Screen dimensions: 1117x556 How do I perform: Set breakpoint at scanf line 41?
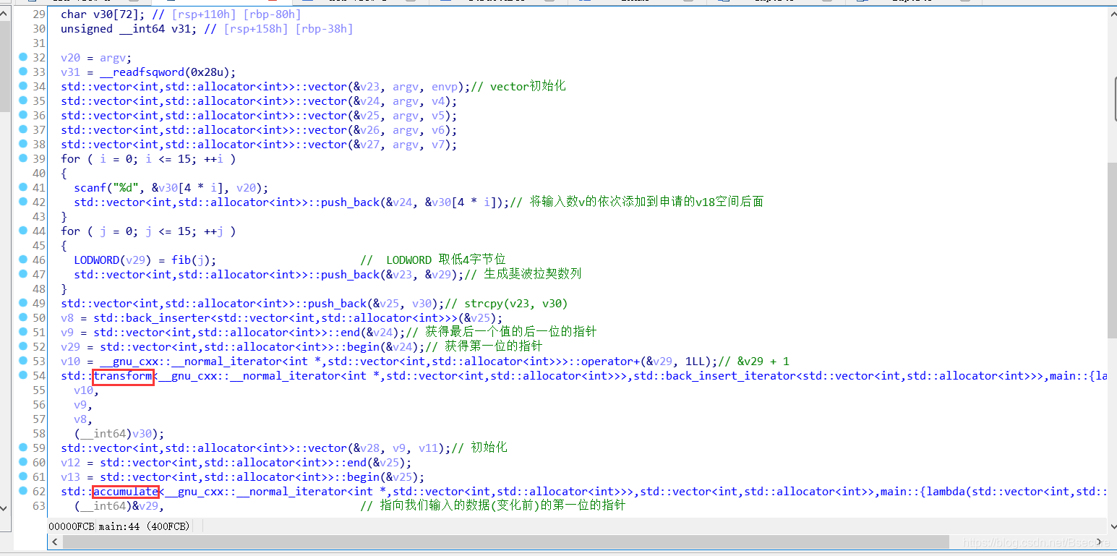click(x=23, y=187)
